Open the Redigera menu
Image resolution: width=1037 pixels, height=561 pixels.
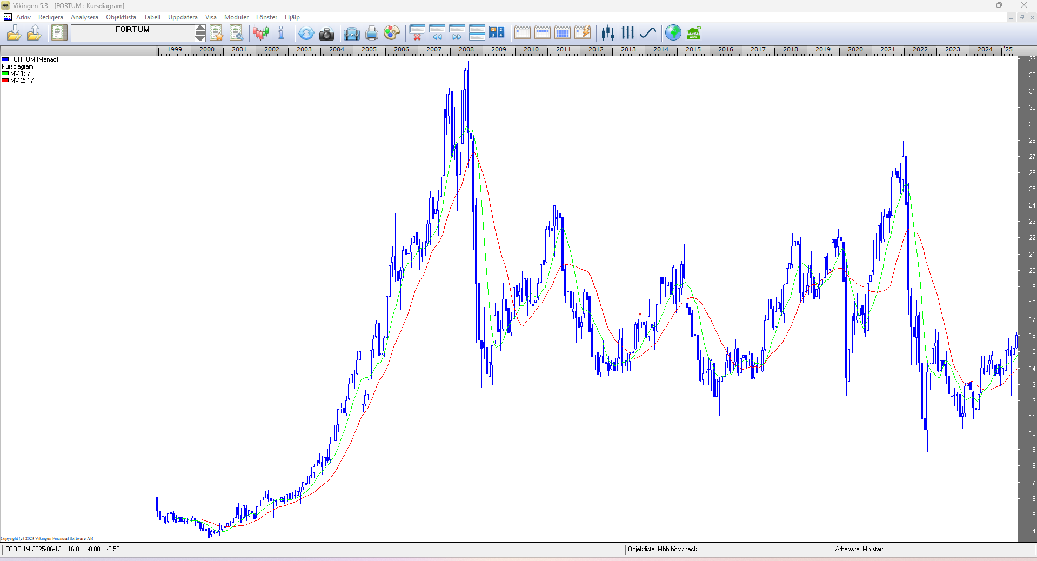(x=51, y=17)
